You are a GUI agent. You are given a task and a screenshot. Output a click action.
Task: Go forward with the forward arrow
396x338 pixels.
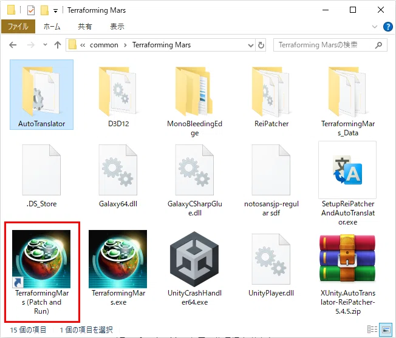click(x=31, y=45)
